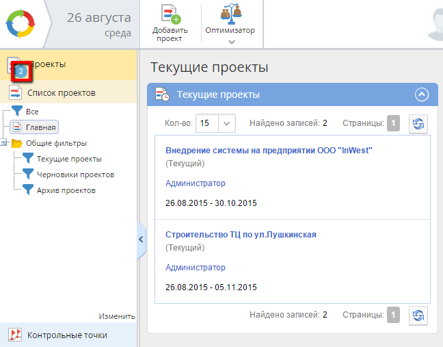Screen dimensions: 443x347
Task: Select the Черновики проектов filter
Action: pos(75,175)
